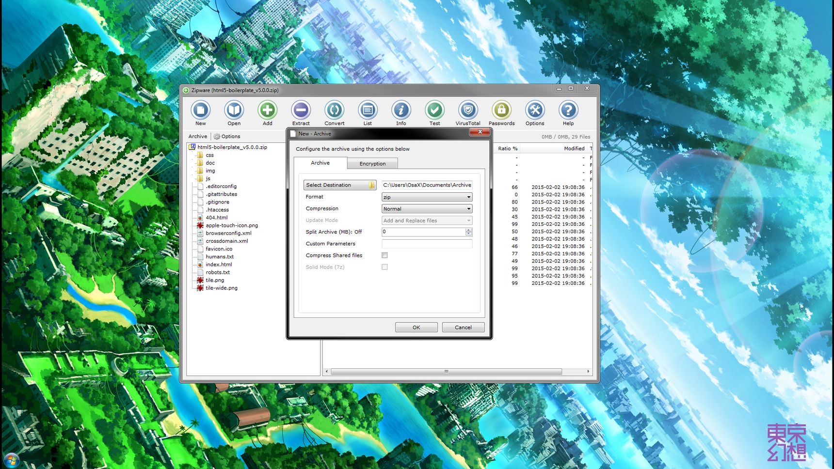Click the Test archive toolbar icon
The height and width of the screenshot is (469, 834).
tap(434, 110)
